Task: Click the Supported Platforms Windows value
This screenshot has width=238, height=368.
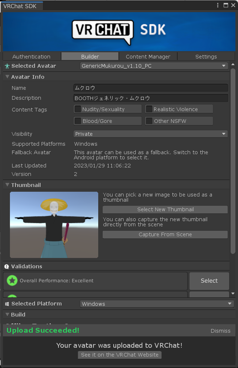Action: 86,144
